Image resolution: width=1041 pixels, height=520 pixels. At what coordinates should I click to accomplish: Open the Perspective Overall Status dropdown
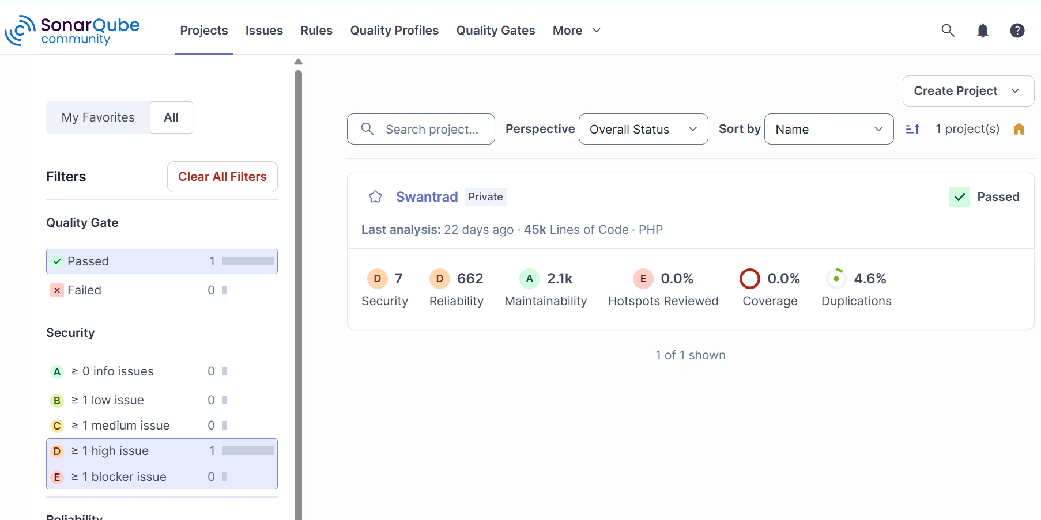tap(643, 129)
